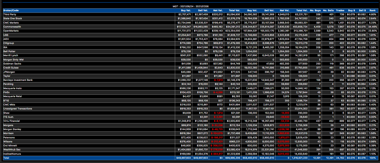Select the Total row label
The image size is (380, 163).
pos(6,158)
